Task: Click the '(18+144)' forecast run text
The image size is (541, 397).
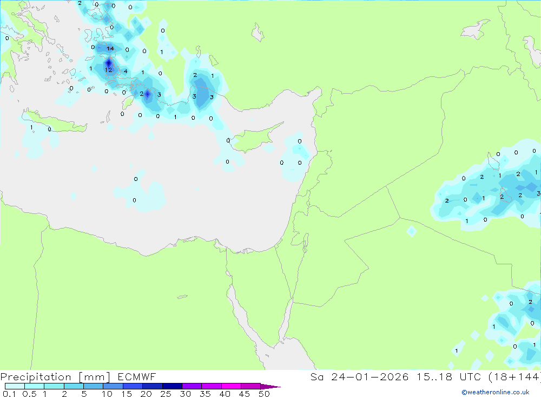Action: (x=514, y=376)
